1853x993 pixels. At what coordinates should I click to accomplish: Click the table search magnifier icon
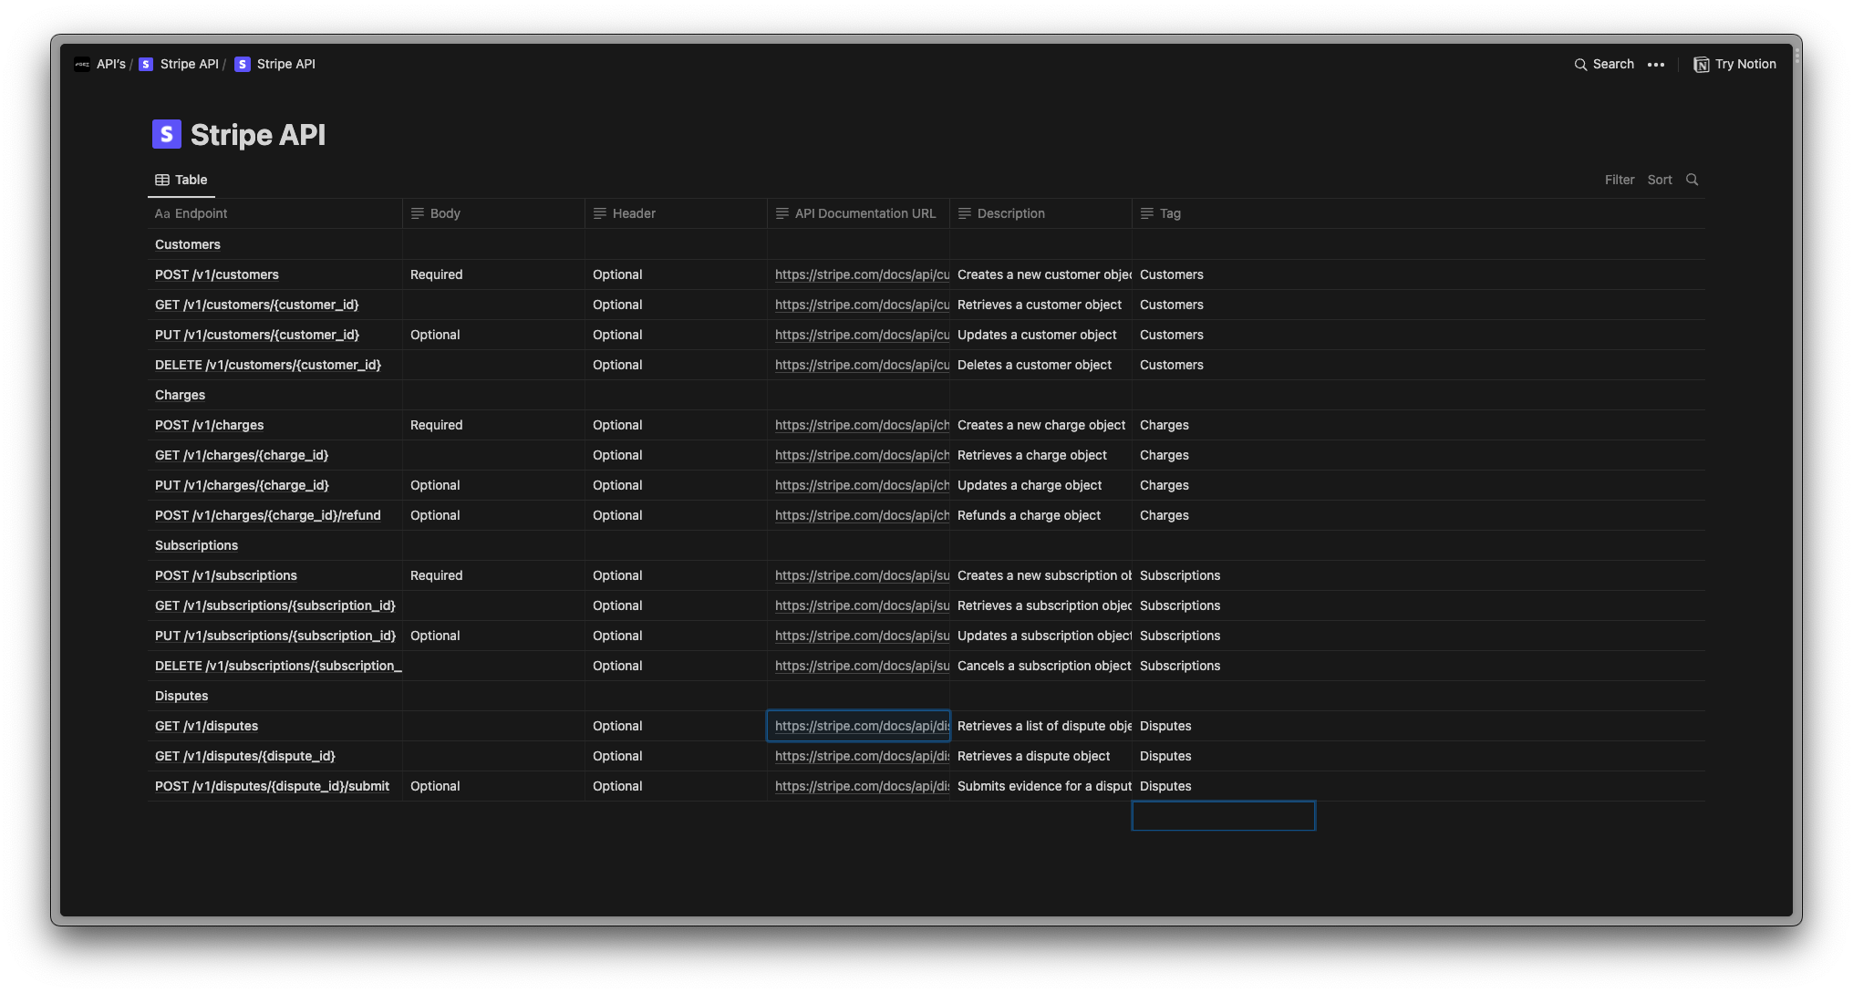(1693, 180)
